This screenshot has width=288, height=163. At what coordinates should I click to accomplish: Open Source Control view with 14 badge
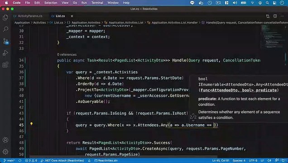(x=6, y=41)
